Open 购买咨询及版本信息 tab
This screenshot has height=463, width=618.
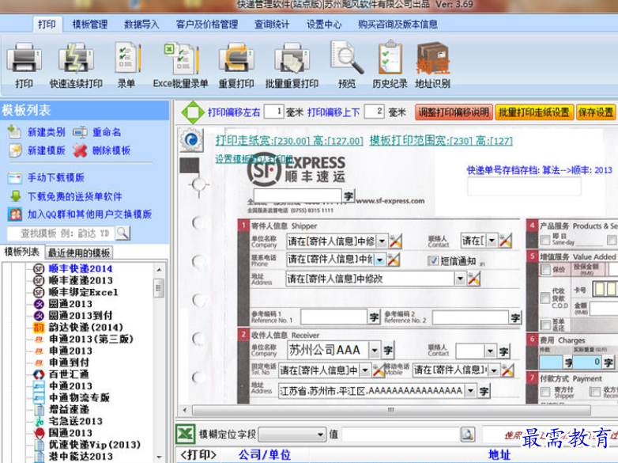click(x=398, y=25)
